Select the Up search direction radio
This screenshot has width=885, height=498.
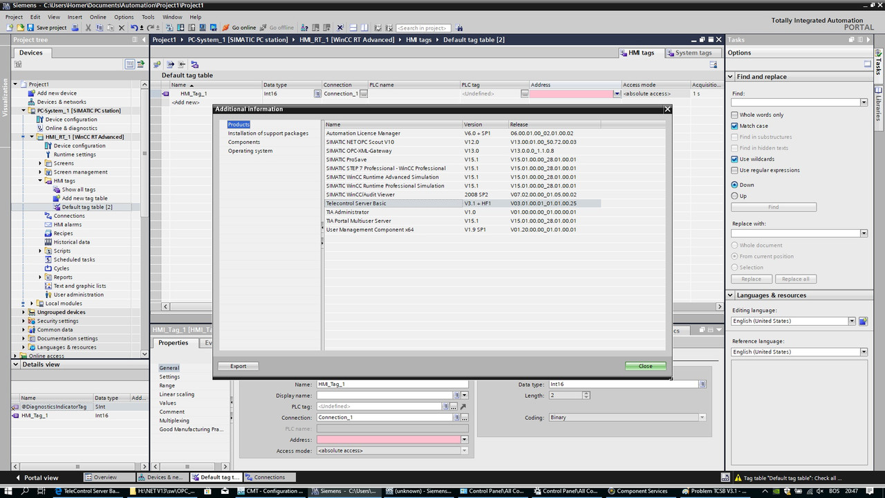735,196
